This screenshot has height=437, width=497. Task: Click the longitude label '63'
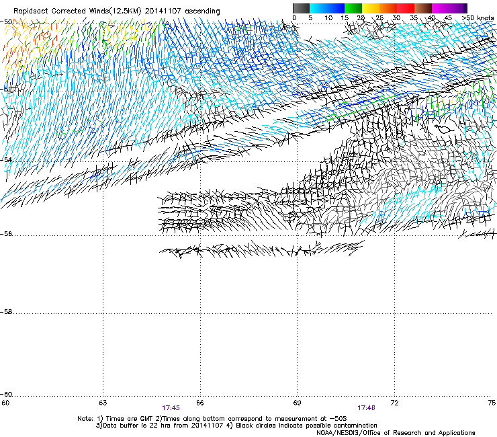point(103,403)
